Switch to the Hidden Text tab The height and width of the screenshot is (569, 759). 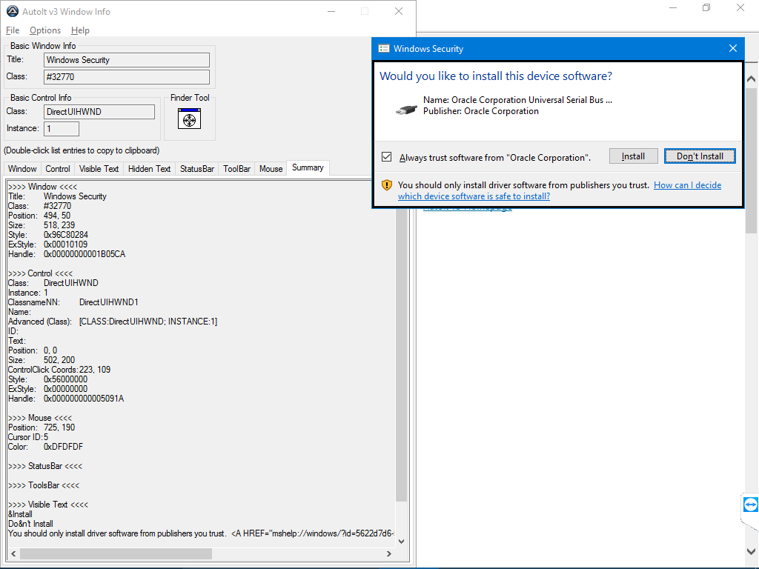(x=149, y=168)
